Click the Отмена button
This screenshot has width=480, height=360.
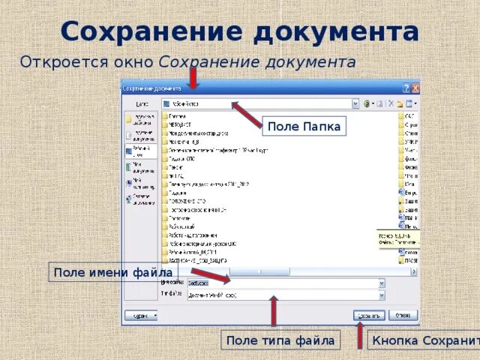click(x=403, y=315)
